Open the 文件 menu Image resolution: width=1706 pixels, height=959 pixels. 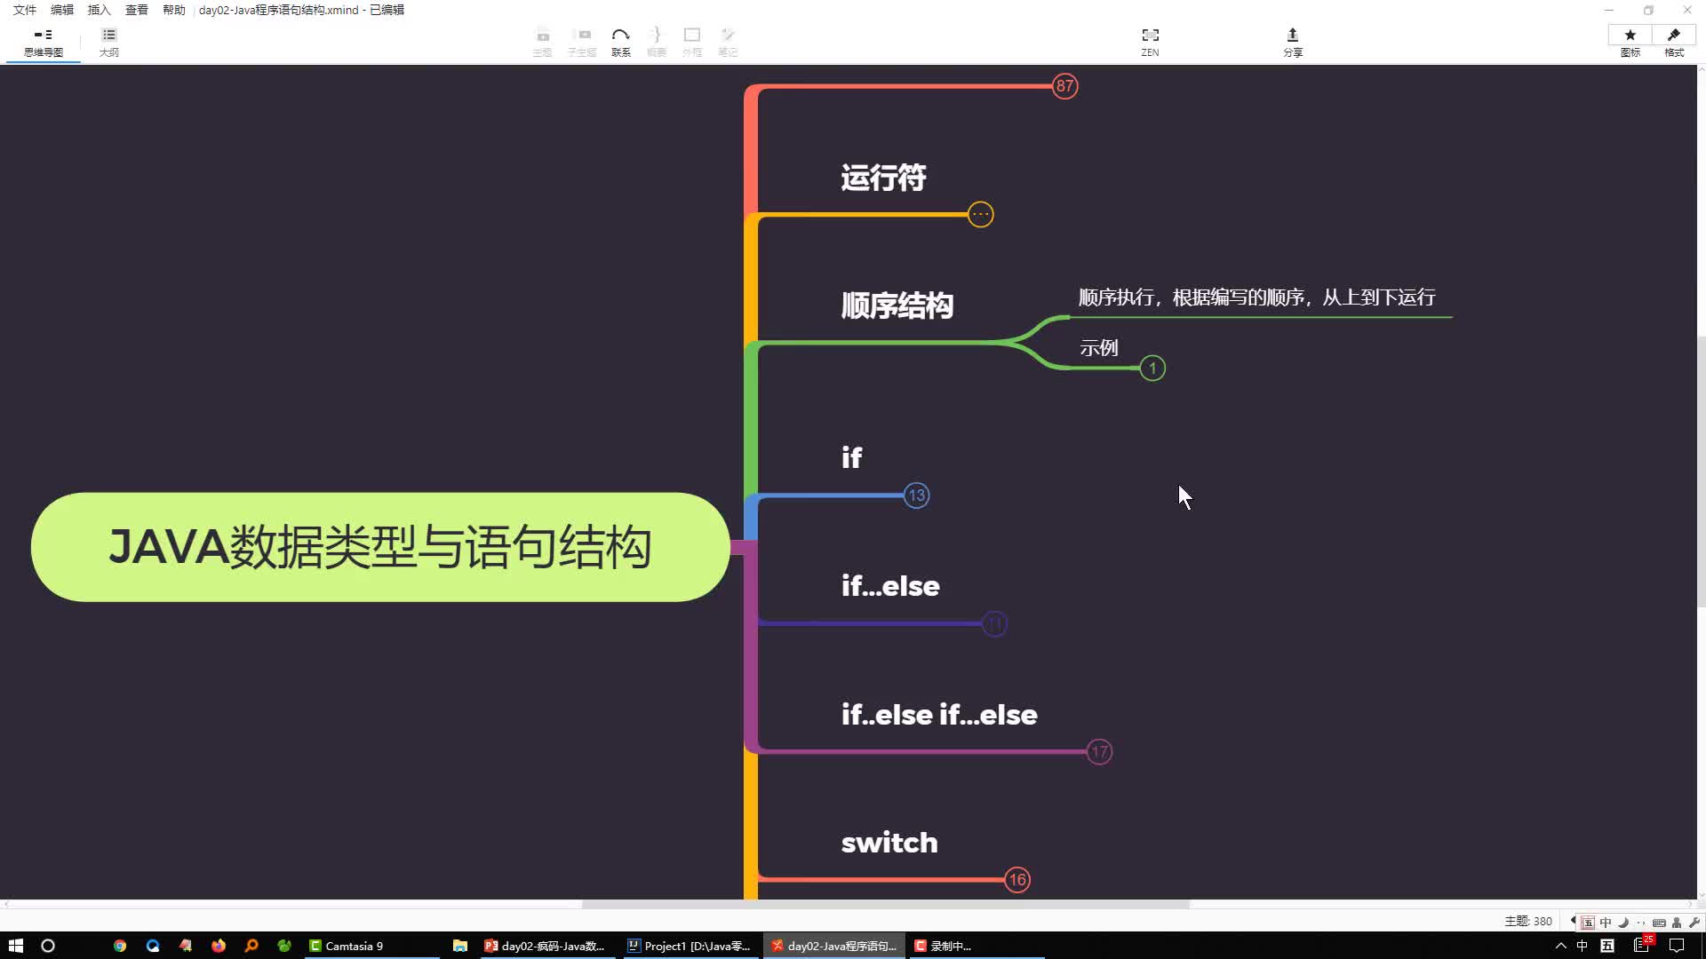point(25,10)
